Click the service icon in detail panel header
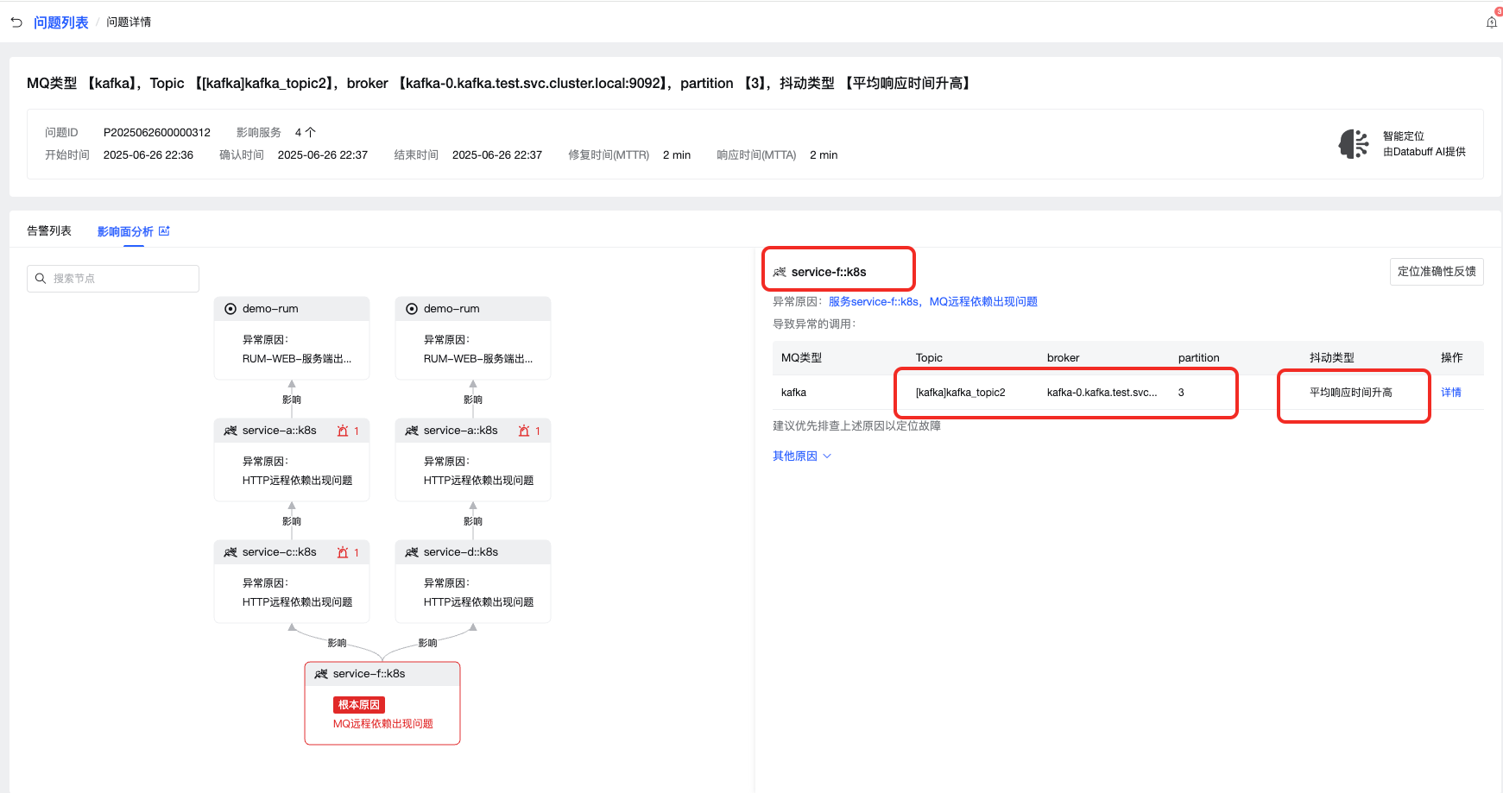This screenshot has width=1503, height=793. coord(780,272)
